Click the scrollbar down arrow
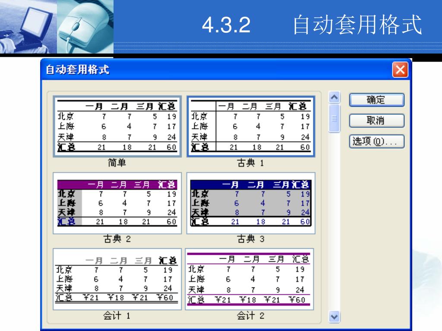 pos(335,317)
